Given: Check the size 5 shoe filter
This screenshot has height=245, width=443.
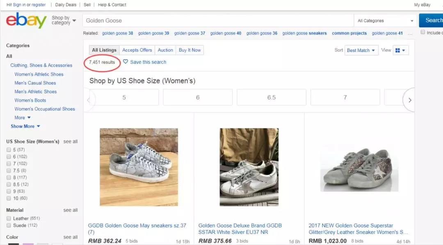Looking at the screenshot, I should (9, 150).
